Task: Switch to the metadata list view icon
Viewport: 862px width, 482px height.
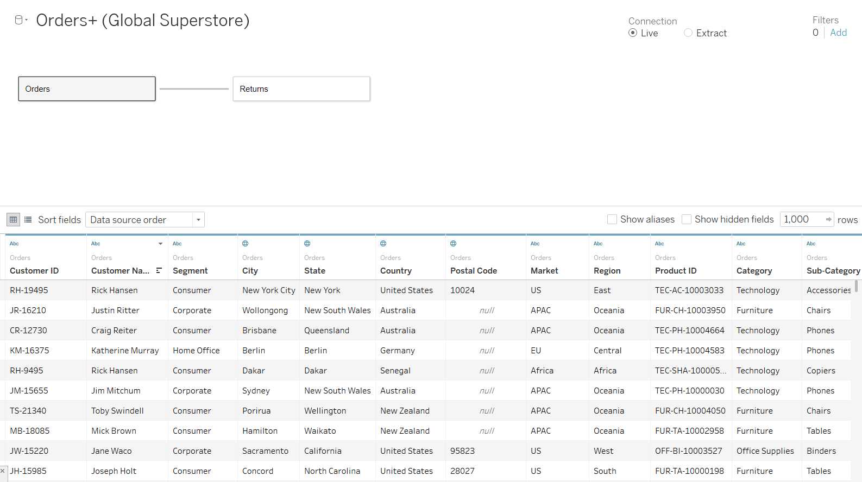Action: tap(28, 220)
